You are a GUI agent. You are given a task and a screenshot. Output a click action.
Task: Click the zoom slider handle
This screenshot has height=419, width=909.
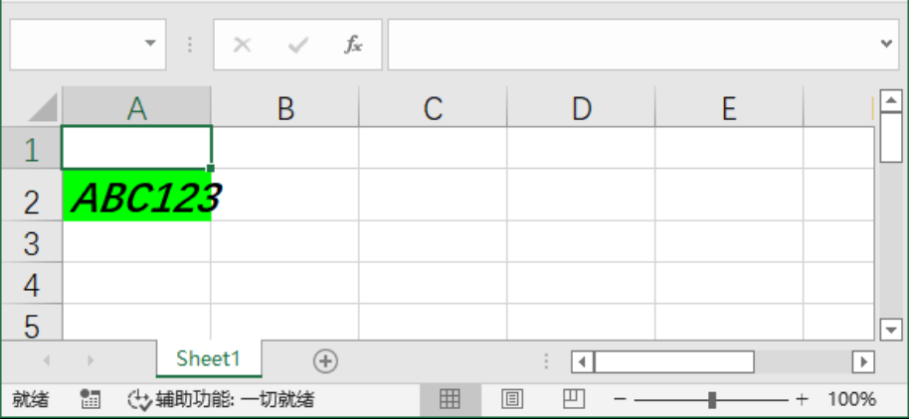tap(712, 400)
